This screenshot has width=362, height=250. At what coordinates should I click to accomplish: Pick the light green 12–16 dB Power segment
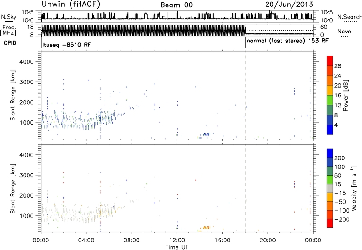tap(330, 100)
